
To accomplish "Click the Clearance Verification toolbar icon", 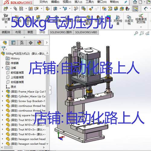I will click(110, 9).
